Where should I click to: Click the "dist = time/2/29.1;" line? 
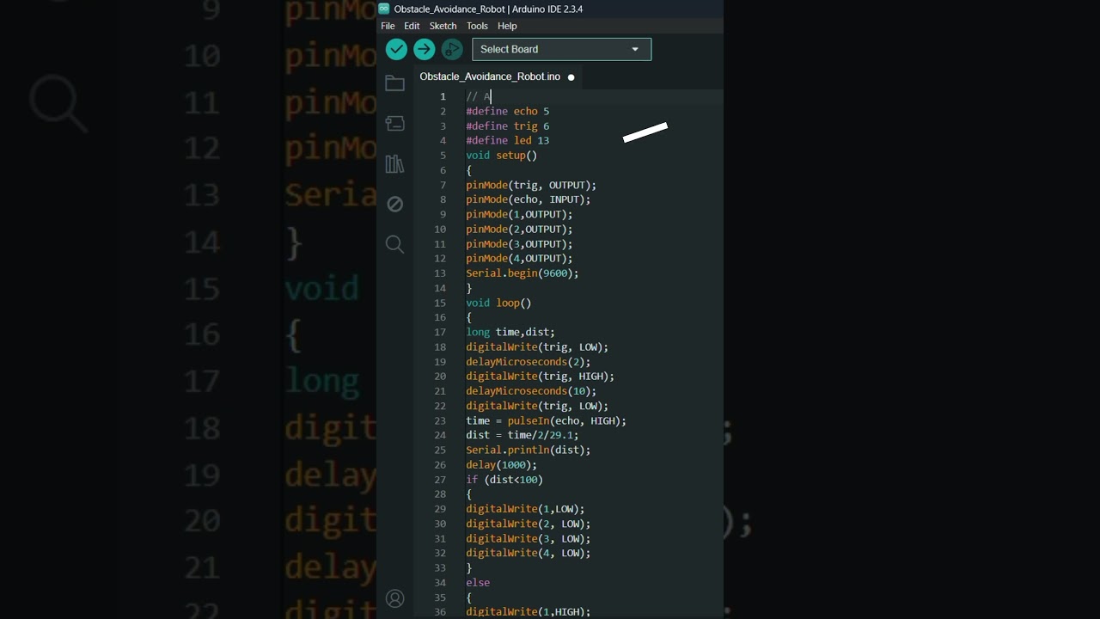pyautogui.click(x=522, y=435)
